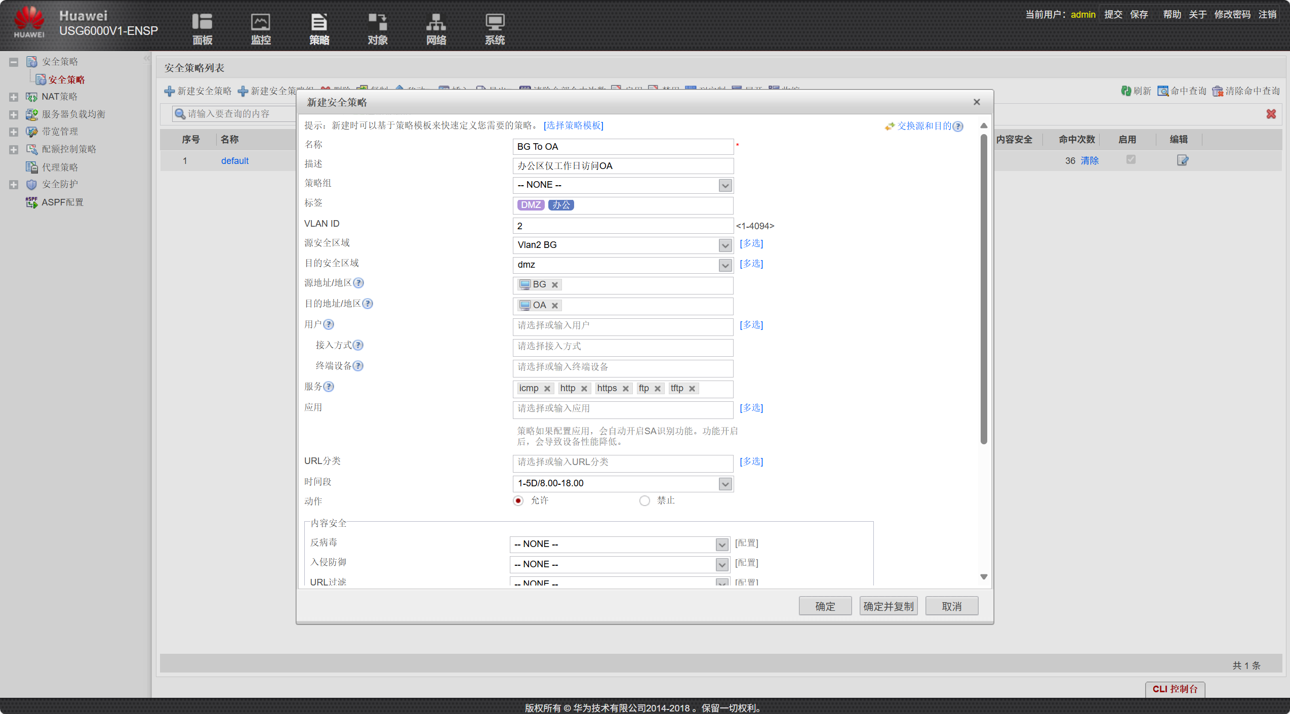Click the 办公 label tag
This screenshot has width=1290, height=714.
[x=561, y=205]
